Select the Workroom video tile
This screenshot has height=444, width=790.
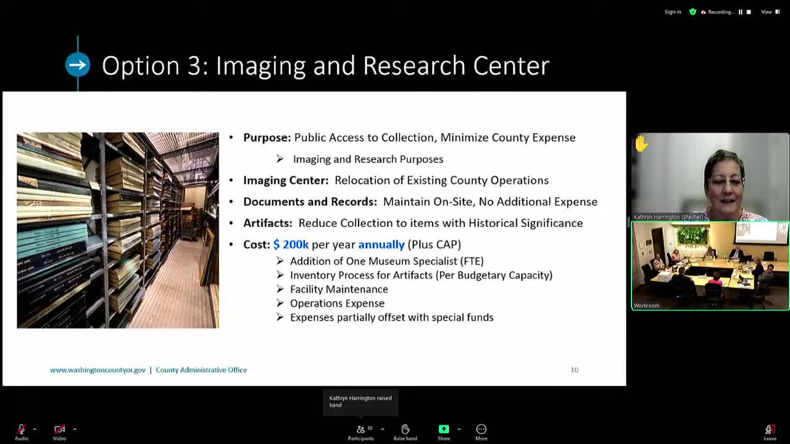710,265
